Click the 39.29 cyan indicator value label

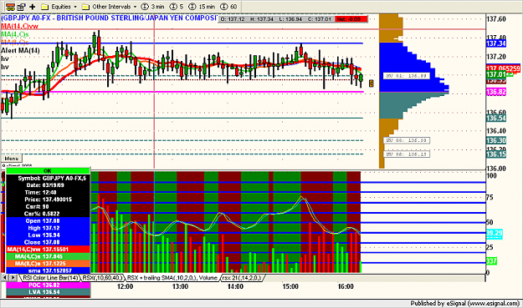[495, 233]
